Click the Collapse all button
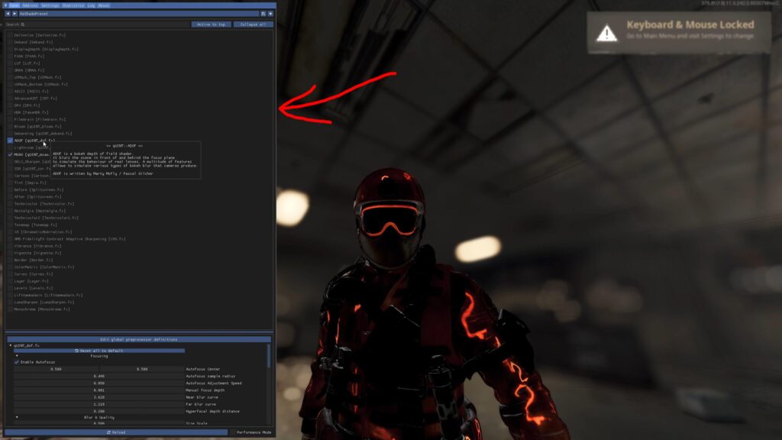782x440 pixels. tap(254, 24)
